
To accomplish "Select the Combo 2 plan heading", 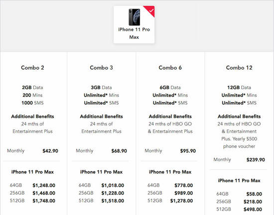I will pyautogui.click(x=32, y=68).
